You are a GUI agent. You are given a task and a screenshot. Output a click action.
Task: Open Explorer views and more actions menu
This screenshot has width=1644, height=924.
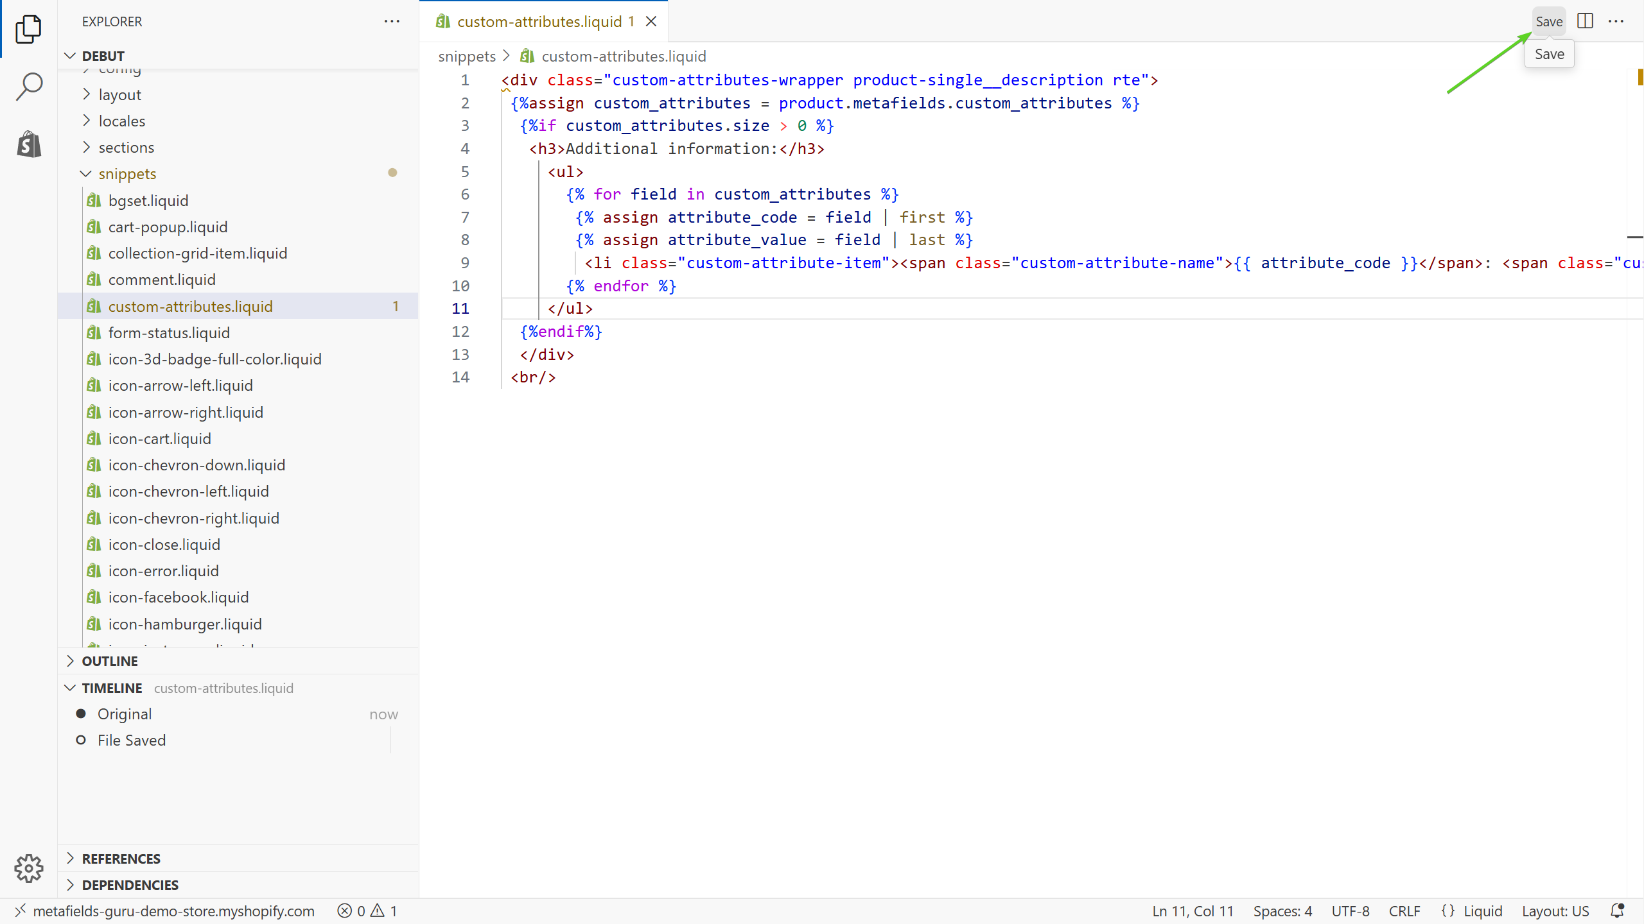tap(392, 21)
